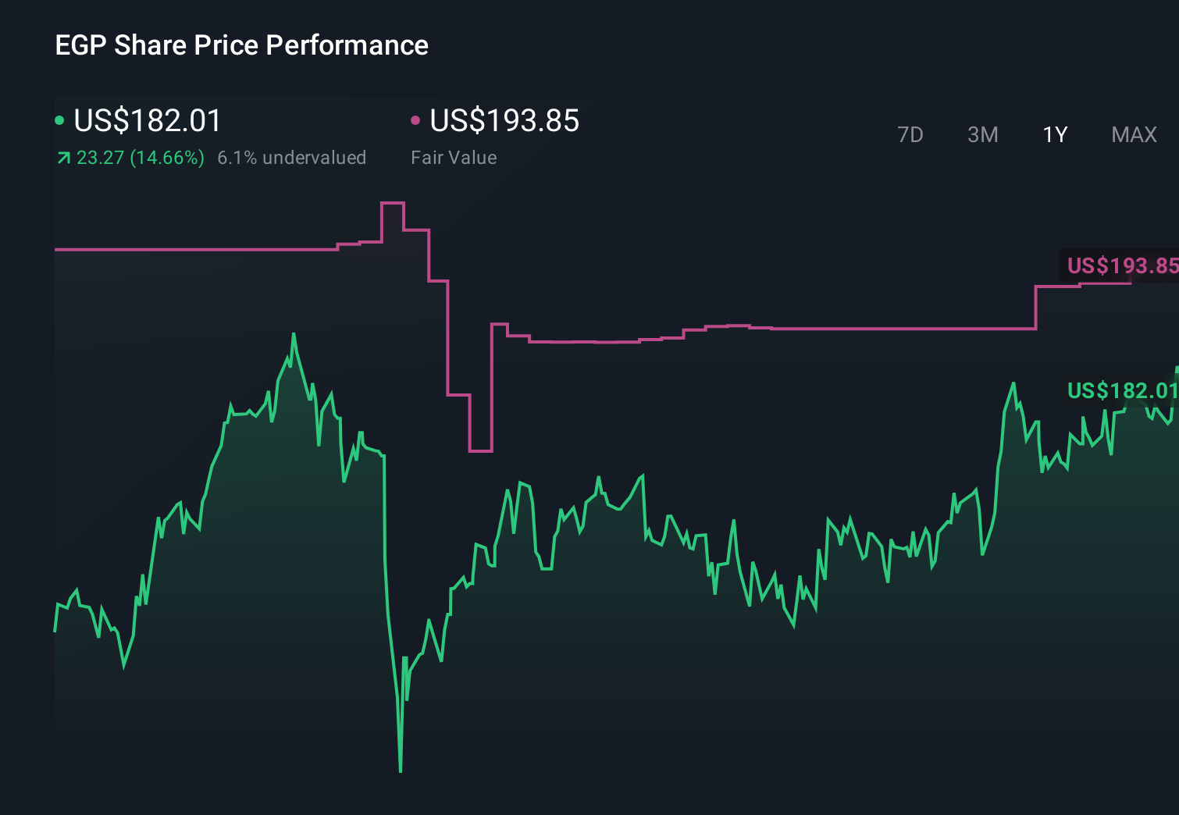Click the 6.1% undervalued text
Viewport: 1179px width, 815px height.
pos(292,158)
